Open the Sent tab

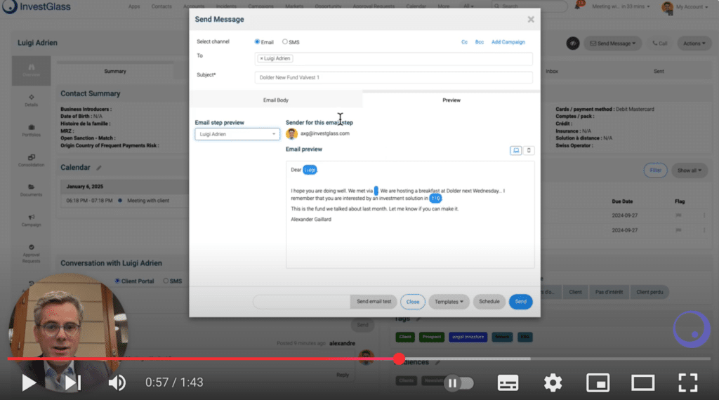[x=659, y=72]
